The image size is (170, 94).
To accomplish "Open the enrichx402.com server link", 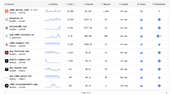I will [x=18, y=26].
